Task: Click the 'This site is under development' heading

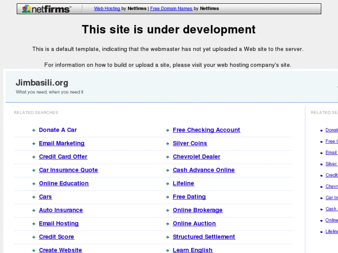Action: (x=169, y=30)
